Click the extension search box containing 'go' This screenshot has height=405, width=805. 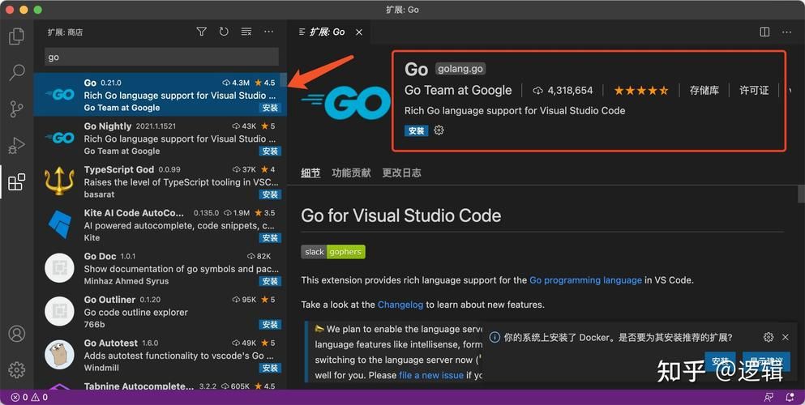pyautogui.click(x=161, y=57)
